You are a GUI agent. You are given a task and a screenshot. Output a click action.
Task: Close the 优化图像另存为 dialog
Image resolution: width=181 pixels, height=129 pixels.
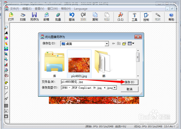tap(138, 37)
